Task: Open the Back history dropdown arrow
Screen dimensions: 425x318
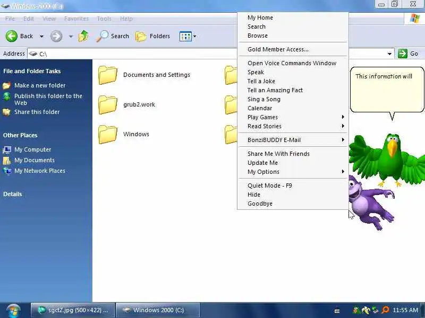Action: [x=41, y=36]
